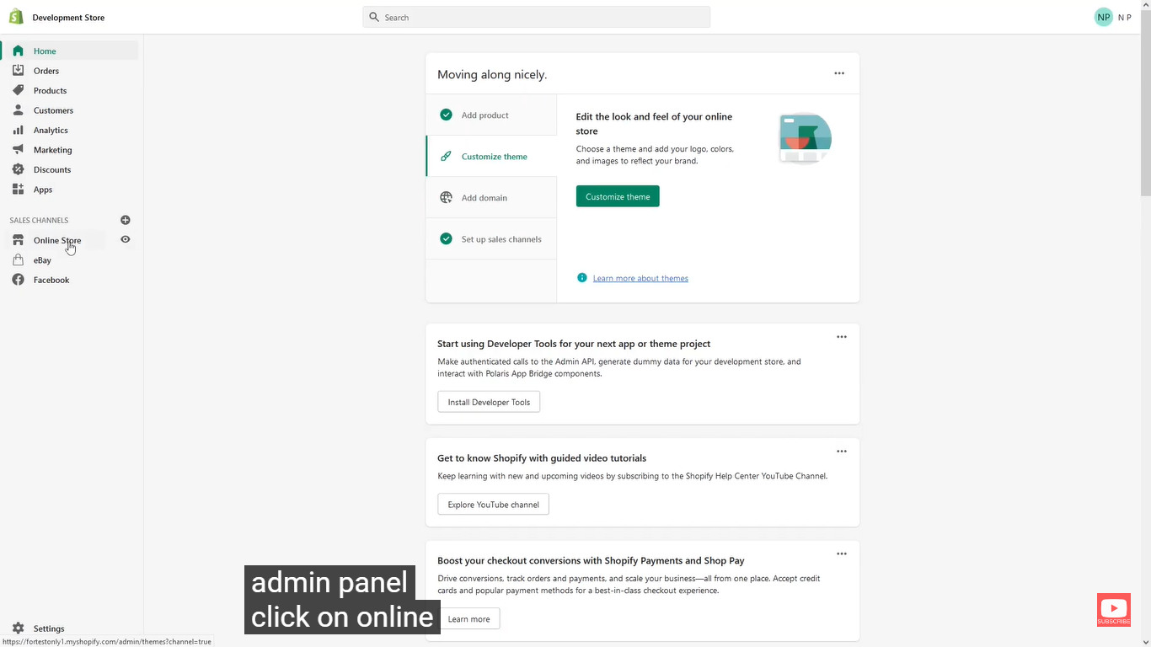Screen dimensions: 1151x647
Task: Open the Marketing megaphone icon
Action: (18, 150)
